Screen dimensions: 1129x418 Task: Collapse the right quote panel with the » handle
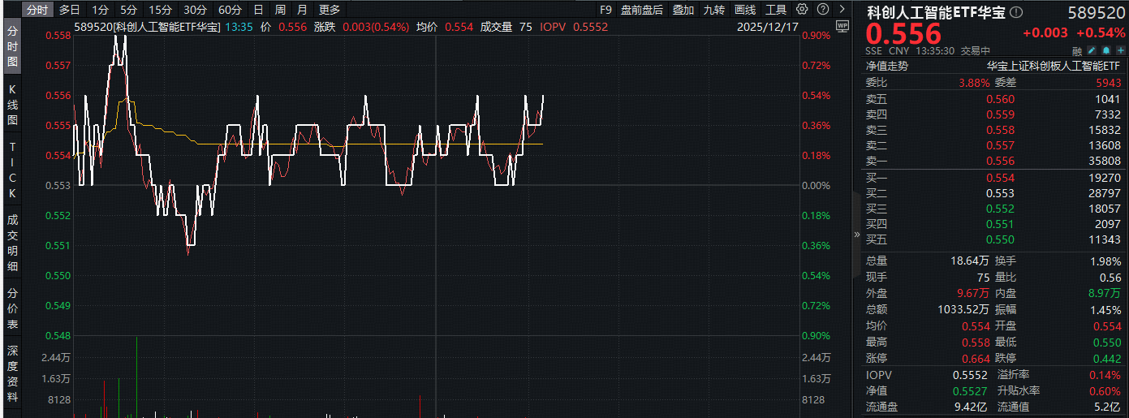[857, 234]
